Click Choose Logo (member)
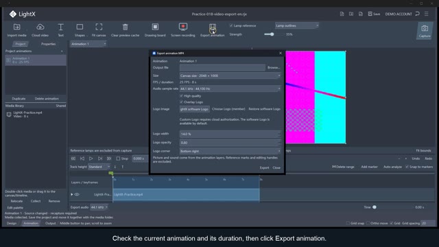This screenshot has width=439, height=247. 228,109
